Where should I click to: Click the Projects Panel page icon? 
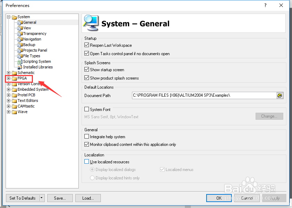pyautogui.click(x=20, y=50)
